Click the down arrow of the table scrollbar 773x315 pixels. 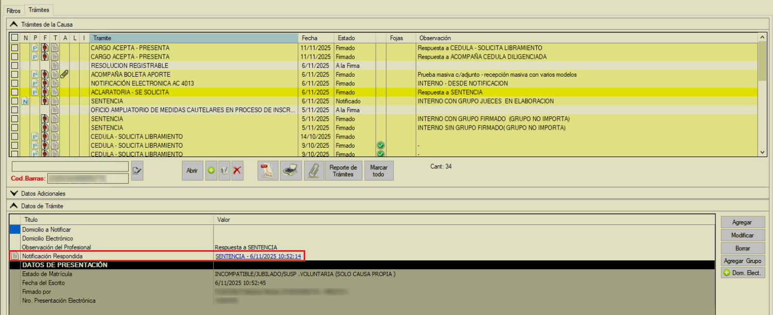click(x=763, y=152)
